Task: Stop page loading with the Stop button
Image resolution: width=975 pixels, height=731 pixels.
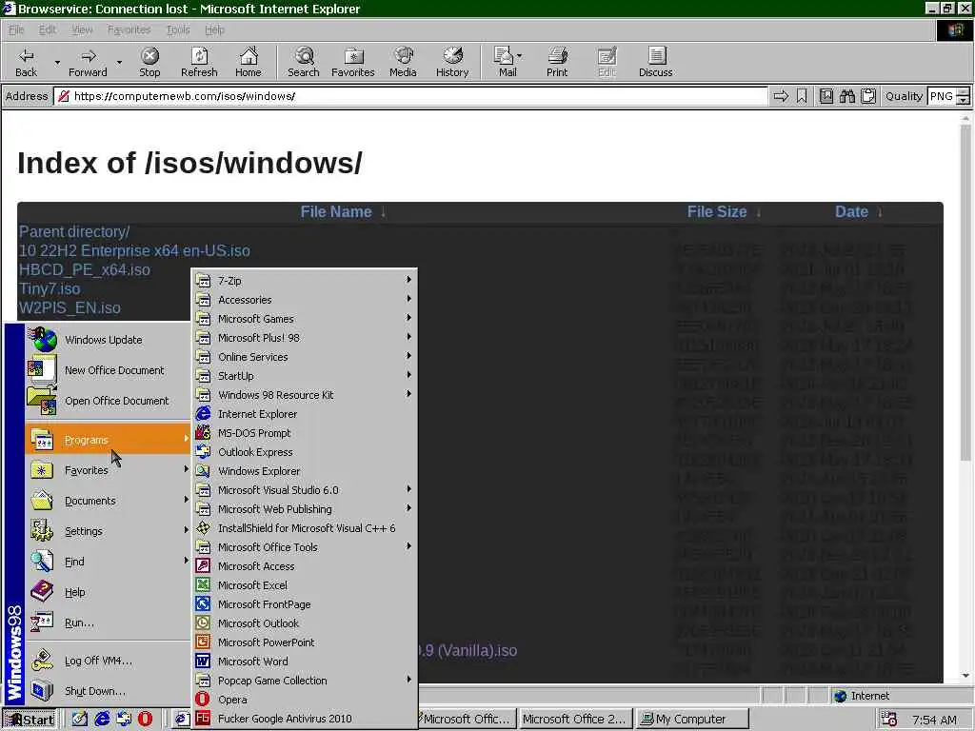Action: pos(149,62)
